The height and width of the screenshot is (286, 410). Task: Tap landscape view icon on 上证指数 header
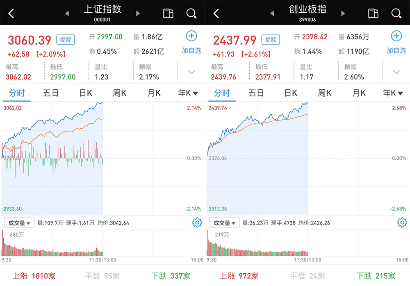click(x=168, y=14)
